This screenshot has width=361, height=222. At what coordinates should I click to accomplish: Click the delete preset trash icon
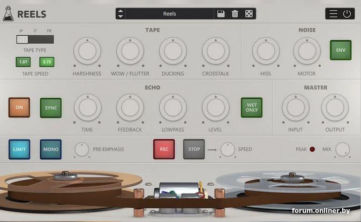pos(235,14)
